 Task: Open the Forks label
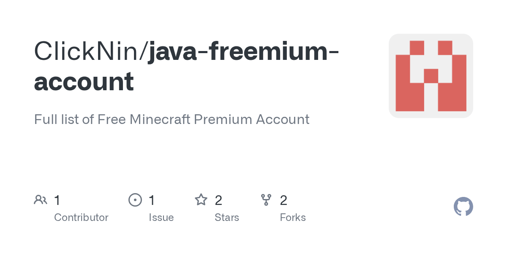[x=293, y=218]
